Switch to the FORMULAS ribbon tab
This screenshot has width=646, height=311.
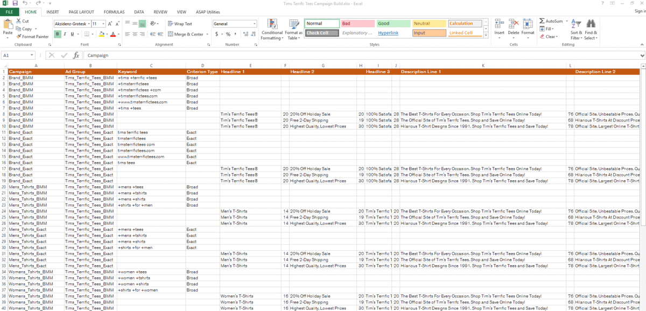pos(114,12)
